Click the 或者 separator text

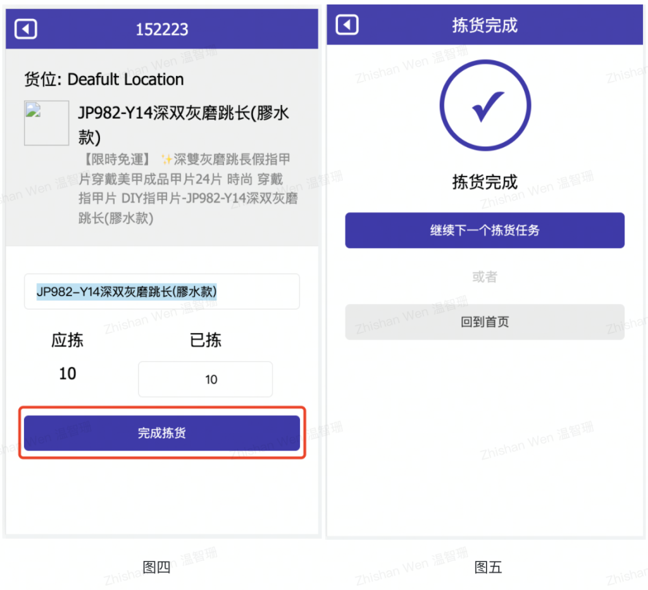tap(484, 277)
